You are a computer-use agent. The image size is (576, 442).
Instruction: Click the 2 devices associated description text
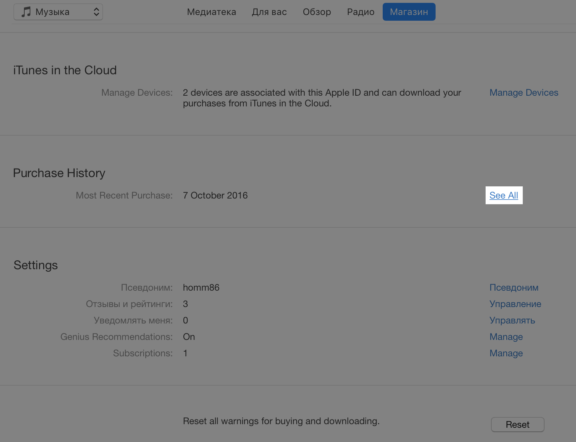click(x=322, y=98)
